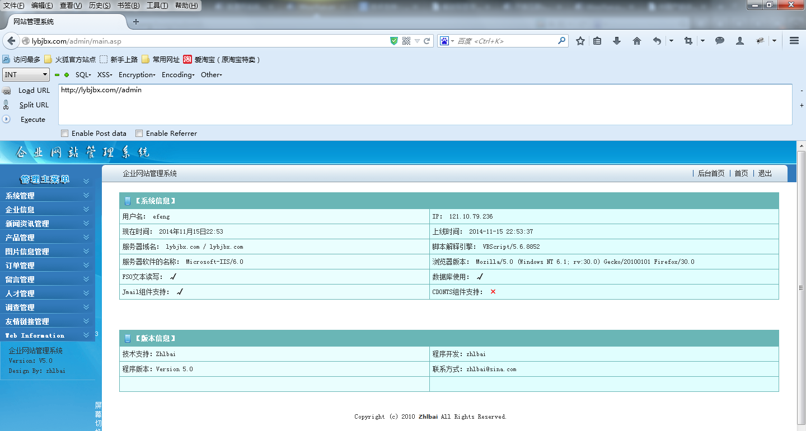Go back with the browser back arrow

tap(11, 41)
